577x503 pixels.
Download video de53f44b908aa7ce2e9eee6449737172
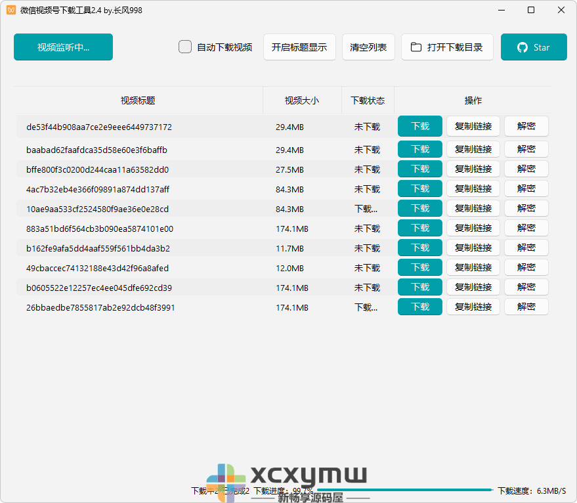pyautogui.click(x=419, y=126)
